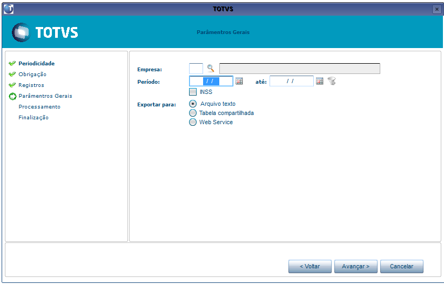Focus the Período start date field
444x284 pixels.
(x=211, y=81)
